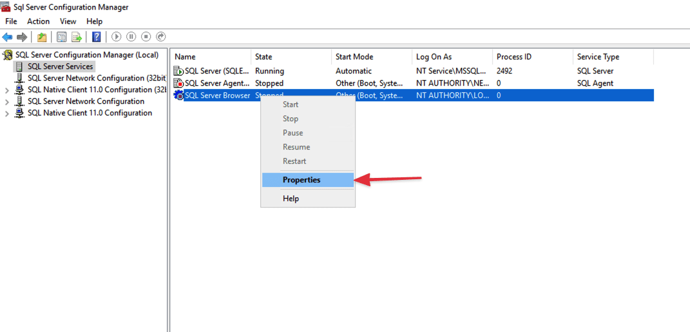Screen dimensions: 690x332
Task: Expand SQL Native Client 11.0 Configuration (32bit) node
Action: pyautogui.click(x=7, y=90)
